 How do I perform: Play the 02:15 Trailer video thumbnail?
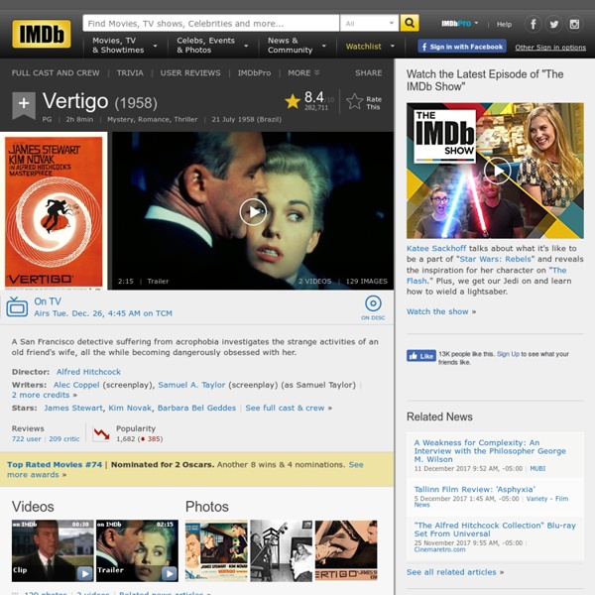pos(137,551)
